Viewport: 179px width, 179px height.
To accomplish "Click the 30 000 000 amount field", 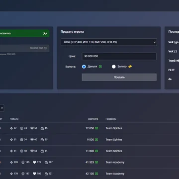I will click(x=24, y=48).
